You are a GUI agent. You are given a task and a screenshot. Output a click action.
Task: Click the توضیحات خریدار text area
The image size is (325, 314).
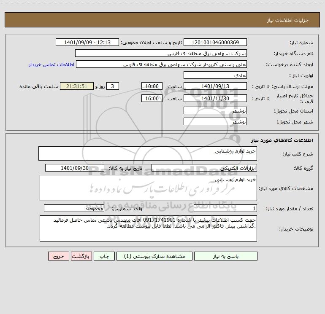tap(148, 228)
